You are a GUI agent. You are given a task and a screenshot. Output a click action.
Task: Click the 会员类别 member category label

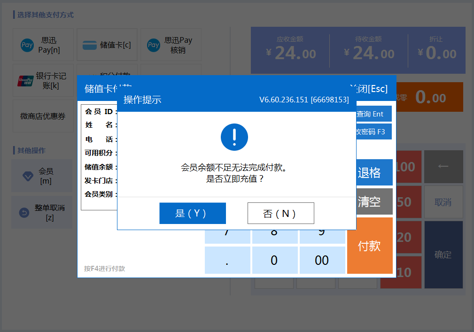[101, 194]
